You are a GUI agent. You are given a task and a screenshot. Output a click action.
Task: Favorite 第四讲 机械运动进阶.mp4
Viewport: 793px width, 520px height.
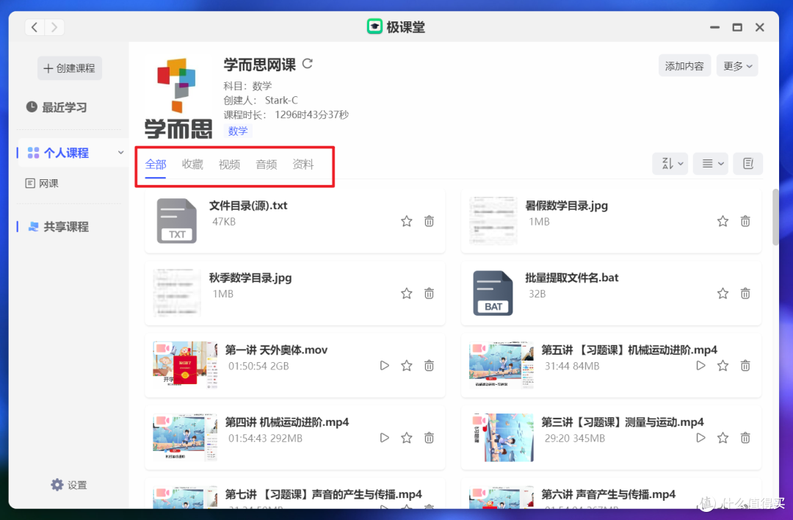point(407,438)
